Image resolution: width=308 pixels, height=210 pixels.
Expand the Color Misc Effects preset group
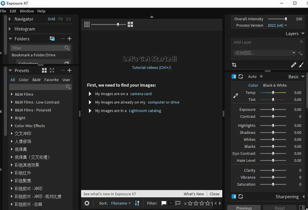click(x=12, y=126)
